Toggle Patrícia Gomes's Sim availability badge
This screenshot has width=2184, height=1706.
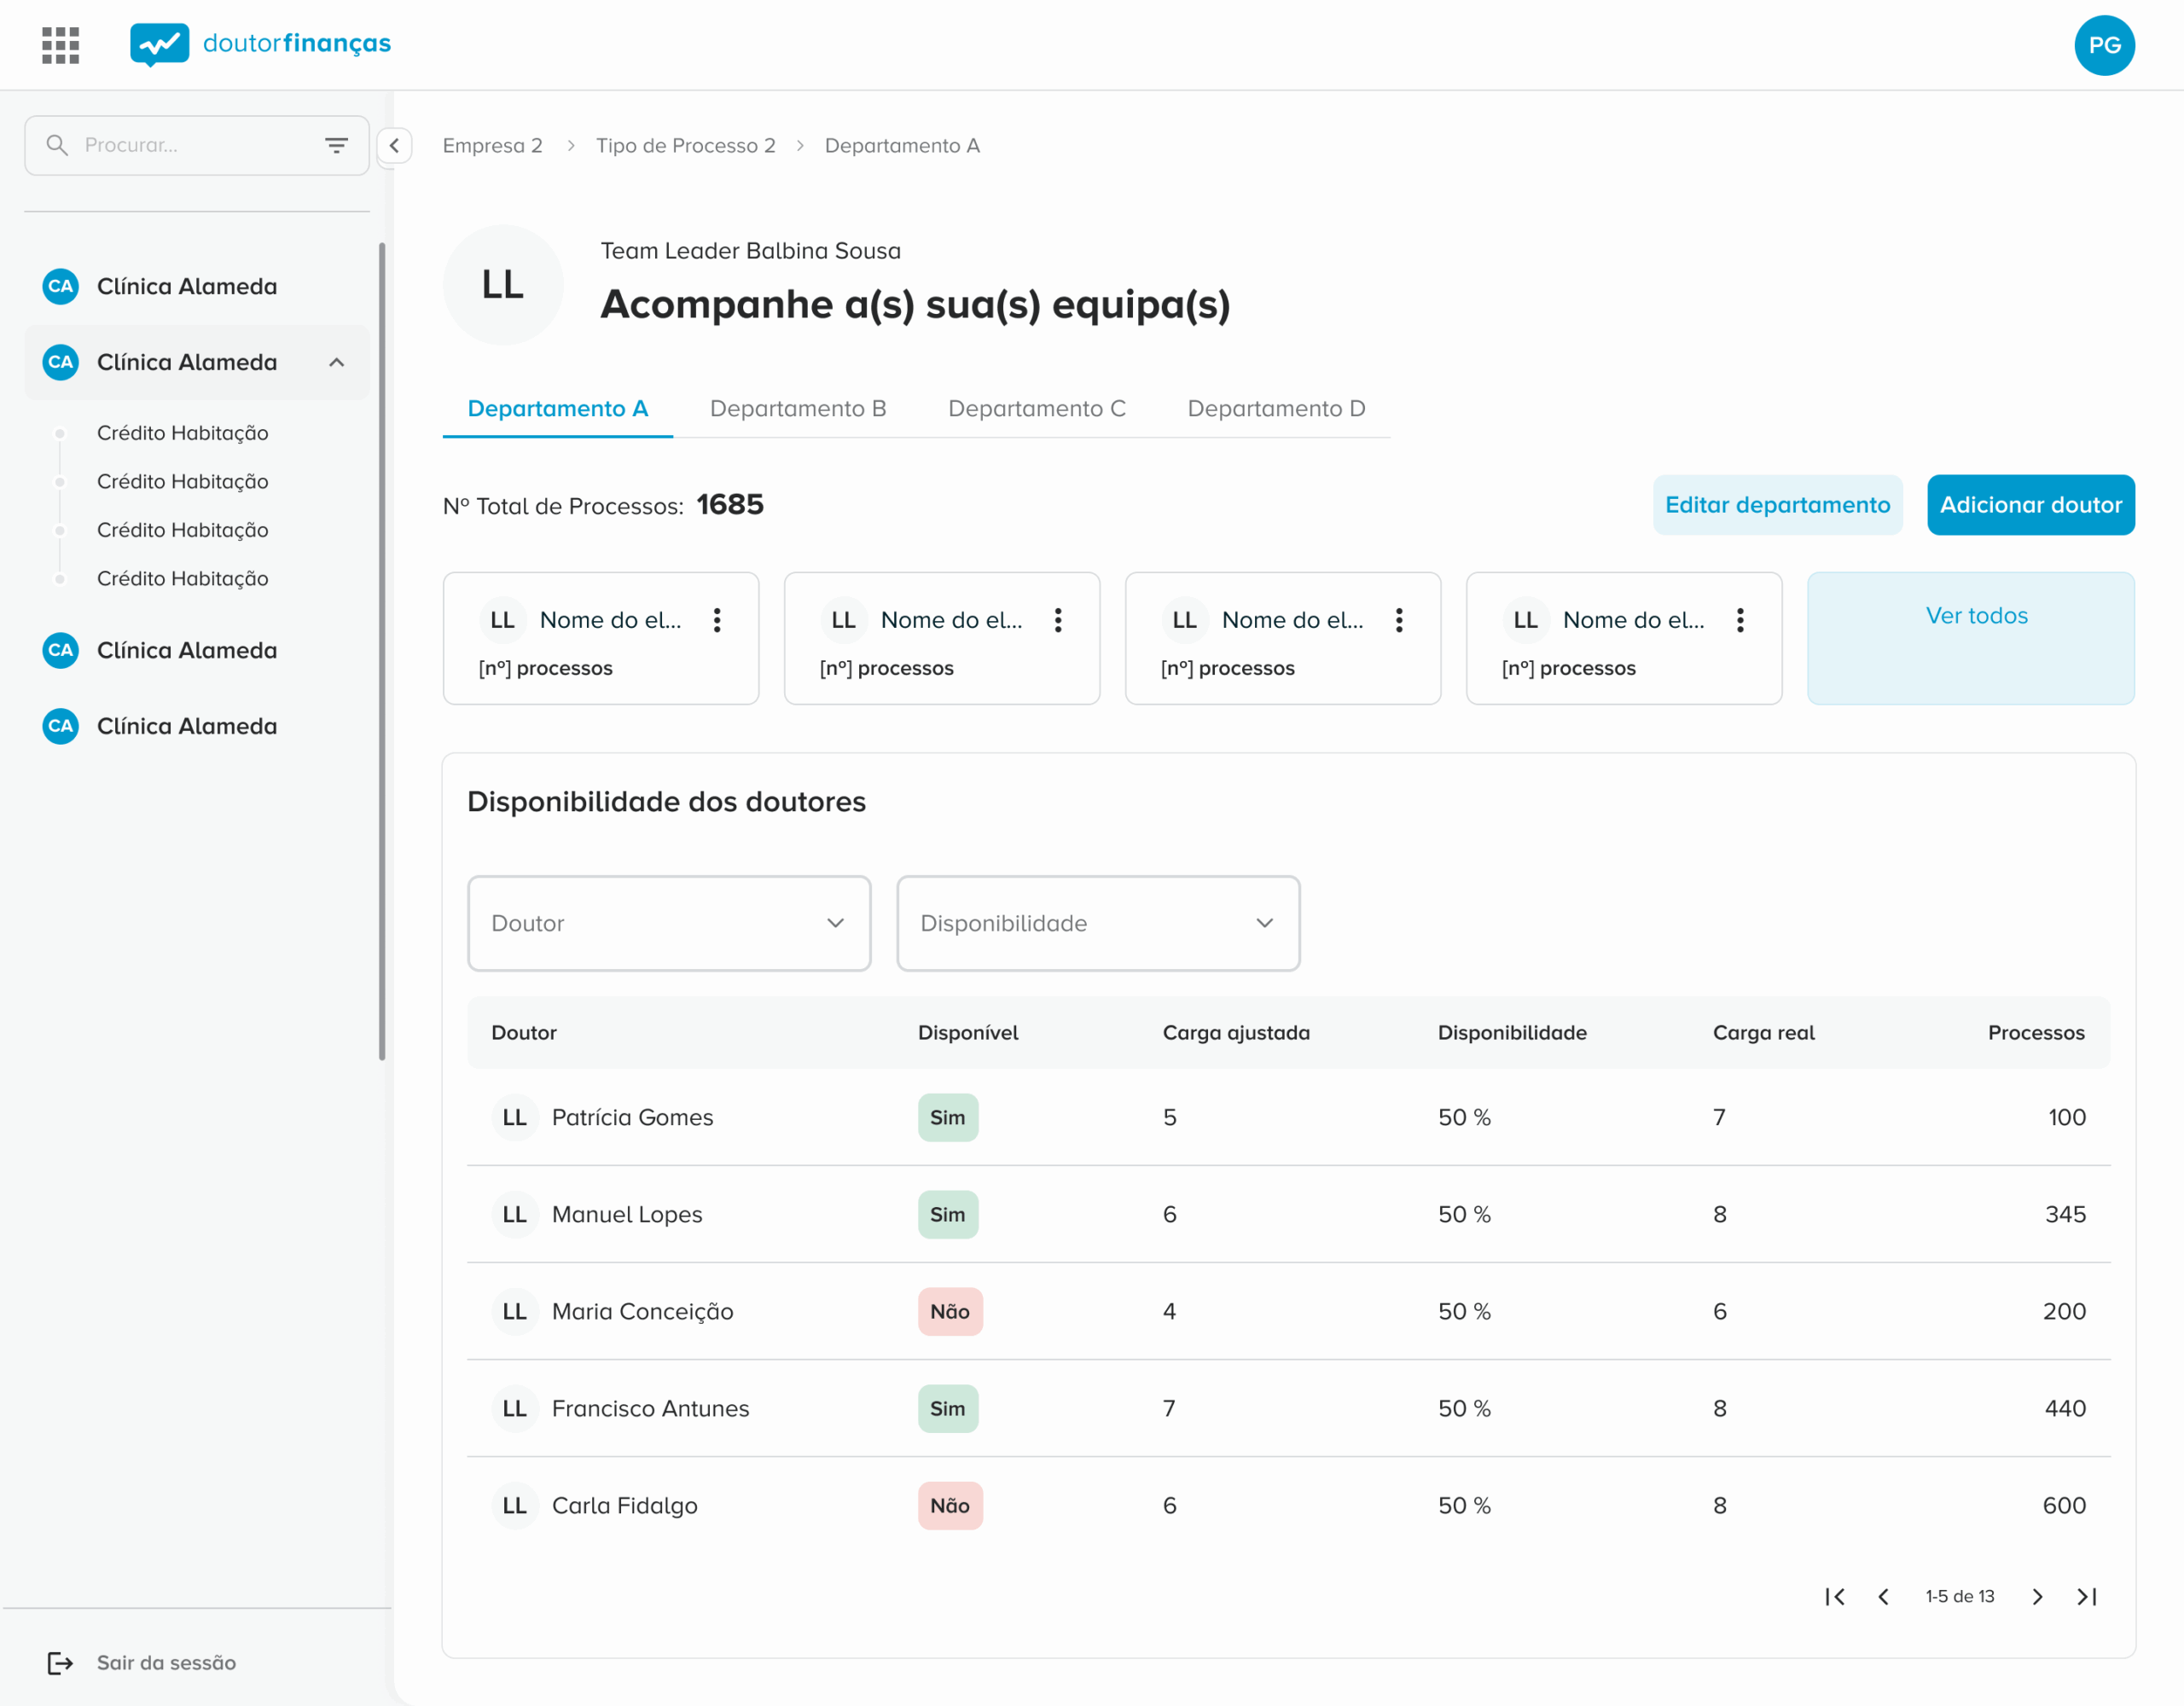pos(947,1117)
